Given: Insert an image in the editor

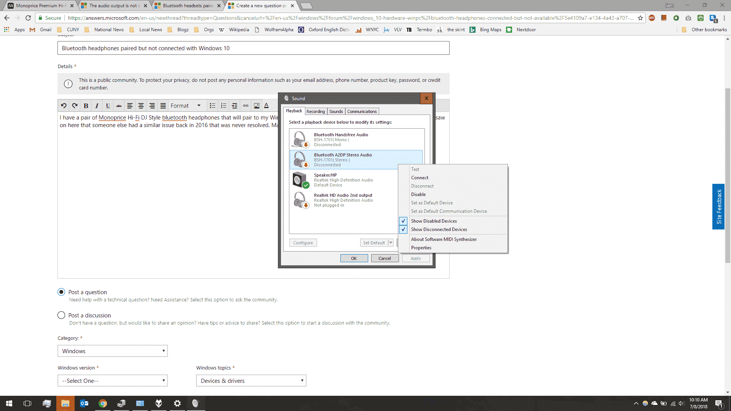Looking at the screenshot, I should pyautogui.click(x=257, y=106).
